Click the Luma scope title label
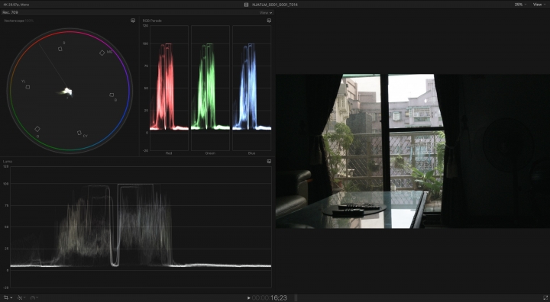550x302 pixels. pyautogui.click(x=8, y=162)
